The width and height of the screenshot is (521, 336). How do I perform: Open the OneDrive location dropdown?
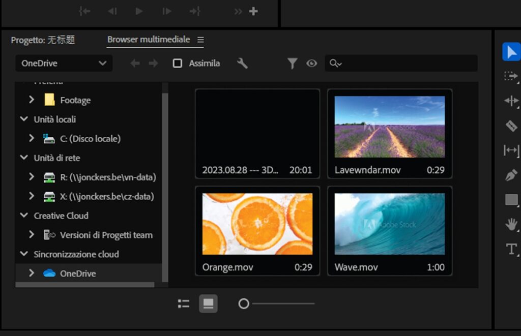point(64,63)
